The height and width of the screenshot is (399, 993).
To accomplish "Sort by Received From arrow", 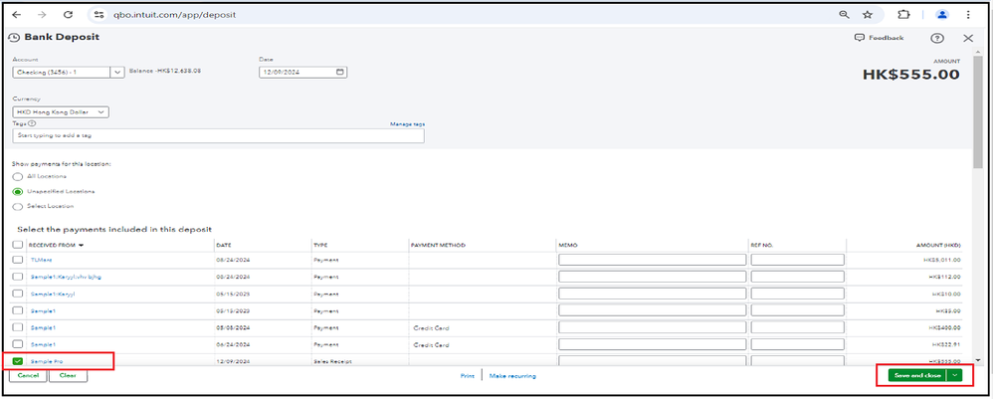I will point(81,245).
